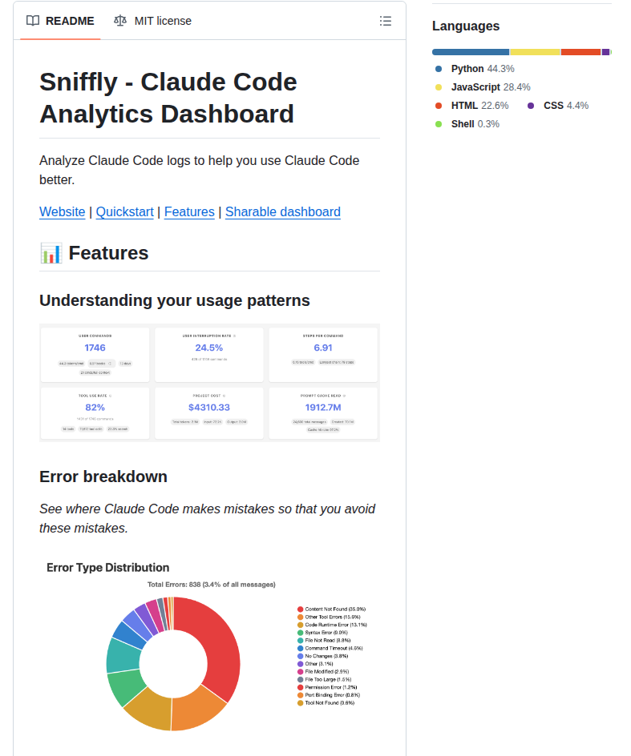Click the Port Binding Error legend entry

(x=329, y=695)
